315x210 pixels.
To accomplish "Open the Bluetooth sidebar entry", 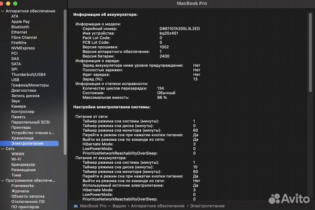I will point(20,27).
